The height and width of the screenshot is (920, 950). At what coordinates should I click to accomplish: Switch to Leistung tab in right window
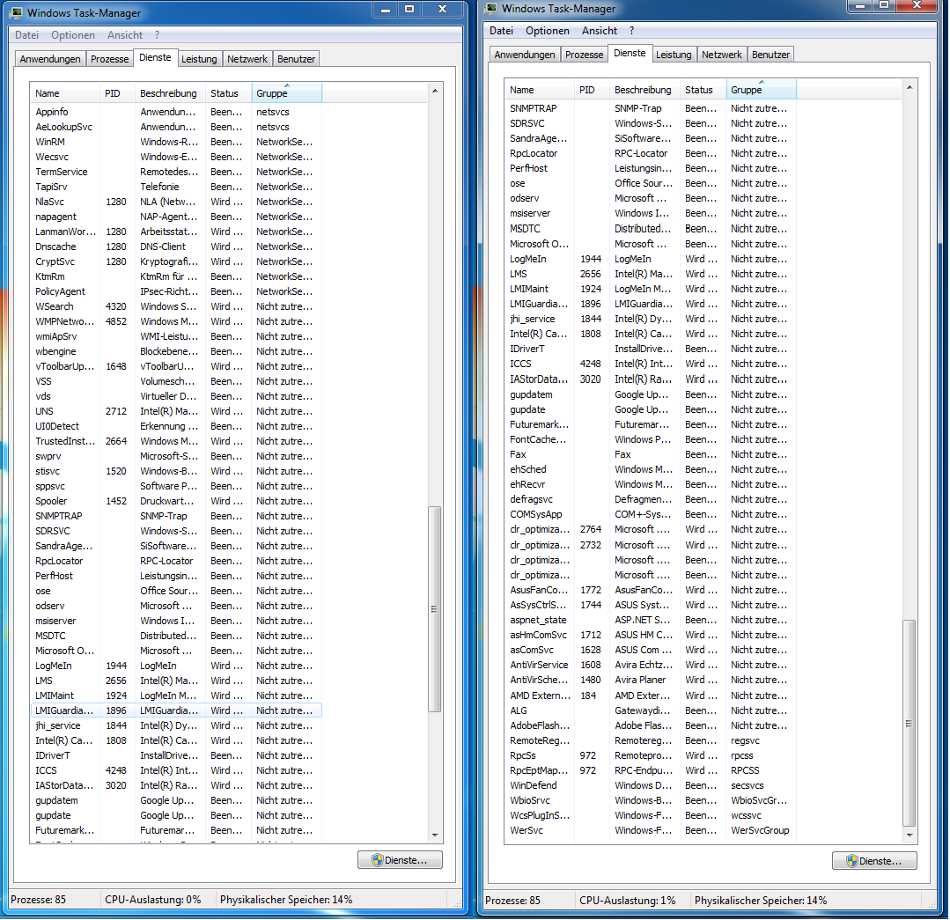pos(674,55)
